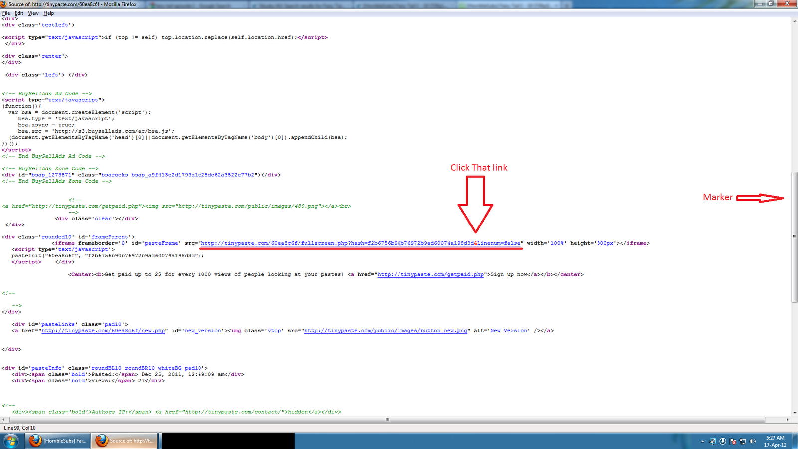The image size is (798, 449).
Task: Click the horizontal scrollbar left arrow
Action: 4,420
